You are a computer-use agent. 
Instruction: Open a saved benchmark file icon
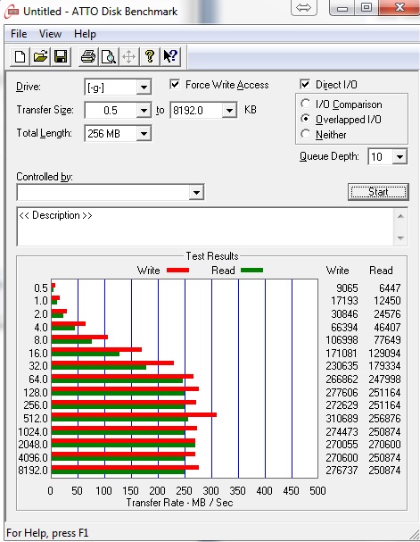40,56
